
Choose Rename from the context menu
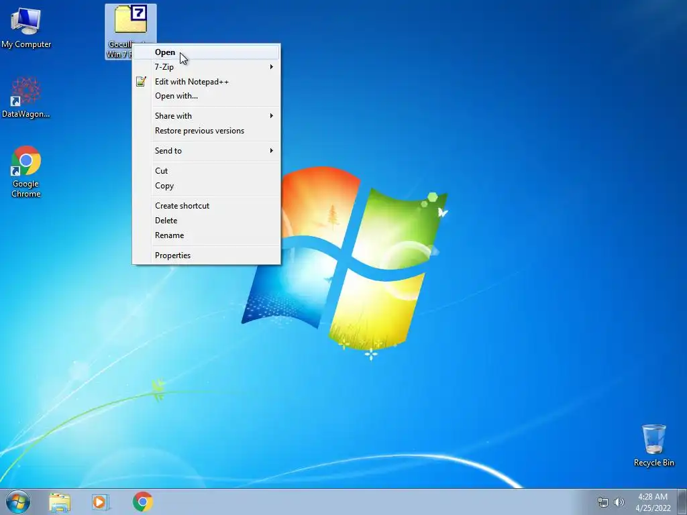[206, 235]
